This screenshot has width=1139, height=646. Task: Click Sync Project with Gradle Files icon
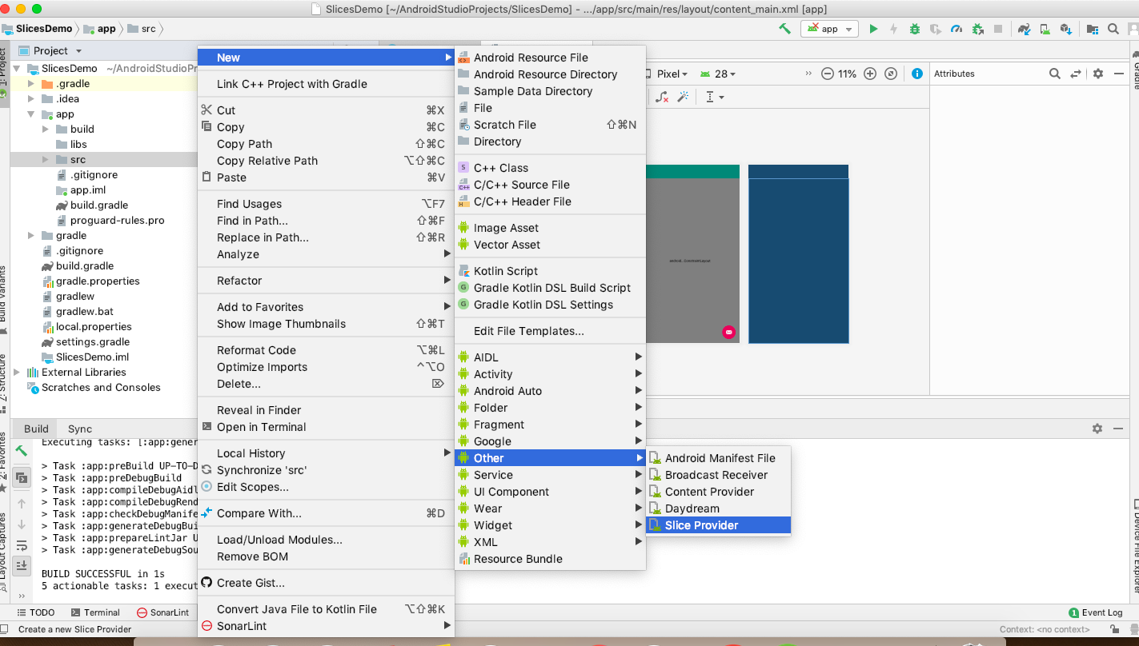coord(1024,29)
